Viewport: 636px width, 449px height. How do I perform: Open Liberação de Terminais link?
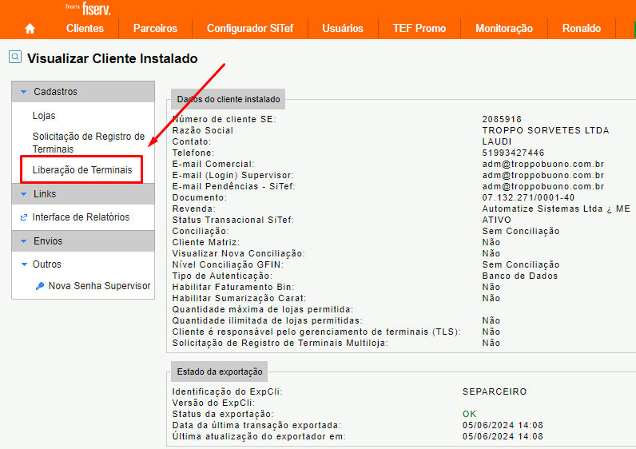click(x=82, y=170)
